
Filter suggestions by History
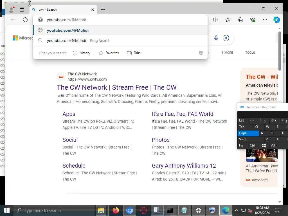(x=81, y=53)
